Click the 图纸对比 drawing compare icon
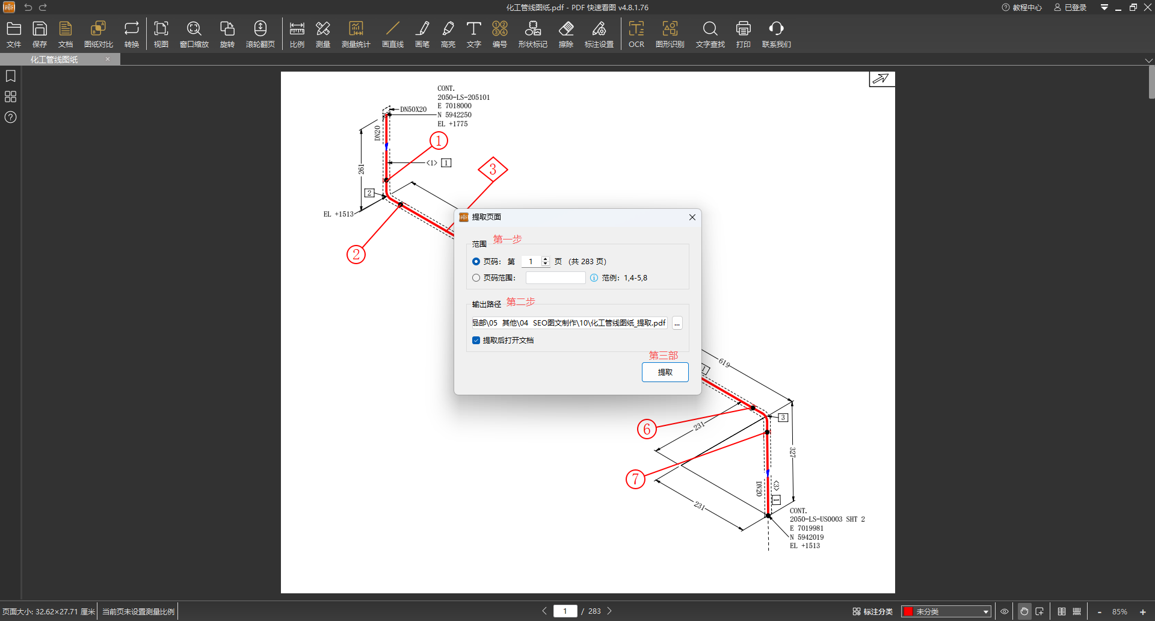1155x621 pixels. (98, 34)
